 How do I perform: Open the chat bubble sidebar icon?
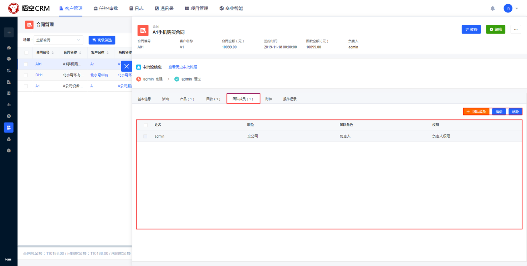(x=9, y=59)
